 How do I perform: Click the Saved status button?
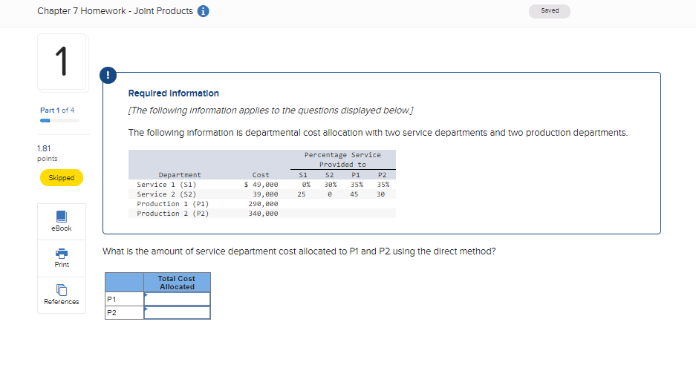550,11
